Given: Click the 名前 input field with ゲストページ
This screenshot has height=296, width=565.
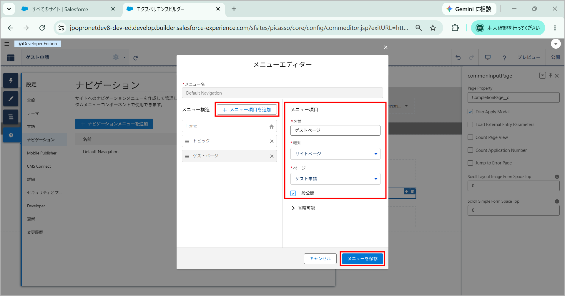Looking at the screenshot, I should [335, 130].
